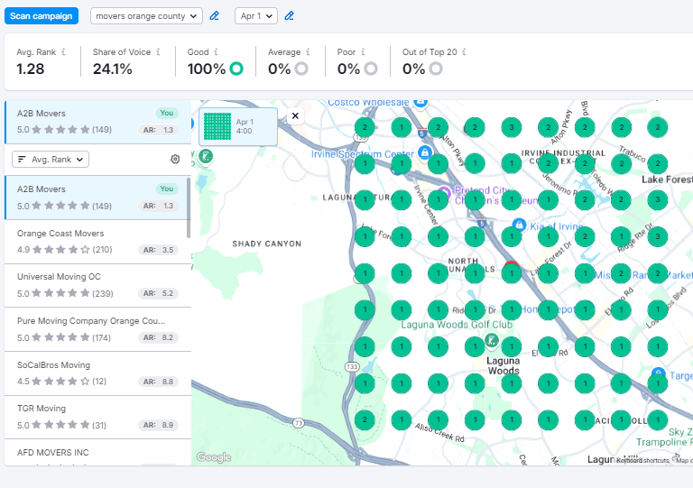Image resolution: width=693 pixels, height=488 pixels.
Task: Open the Avg. Rank sort dropdown
Action: pos(51,160)
